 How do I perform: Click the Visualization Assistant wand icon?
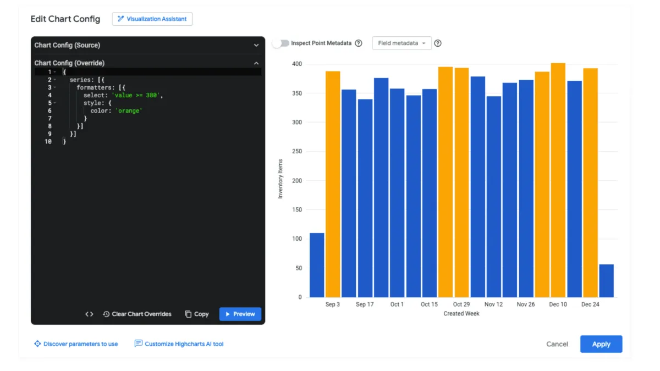pyautogui.click(x=120, y=19)
